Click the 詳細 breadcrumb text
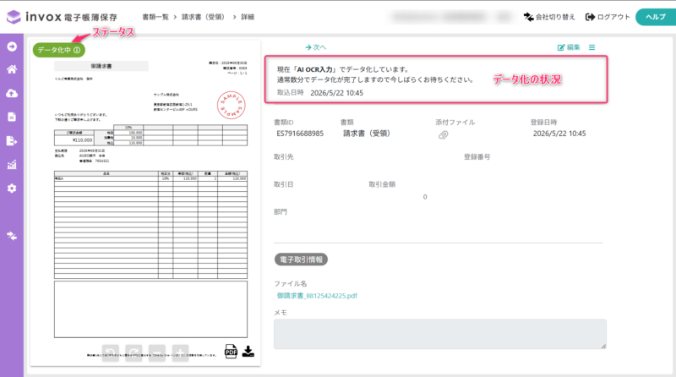 [x=248, y=17]
